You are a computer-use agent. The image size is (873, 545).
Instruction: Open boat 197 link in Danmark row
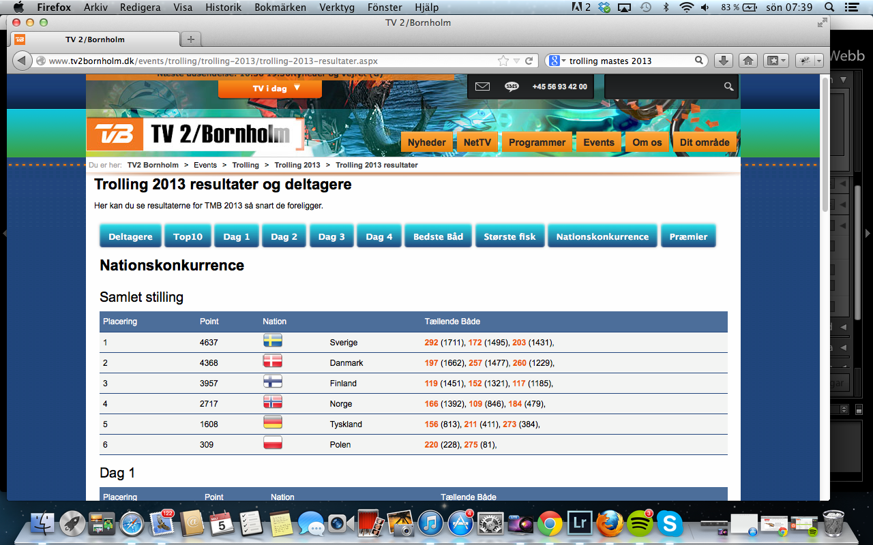[x=431, y=363]
